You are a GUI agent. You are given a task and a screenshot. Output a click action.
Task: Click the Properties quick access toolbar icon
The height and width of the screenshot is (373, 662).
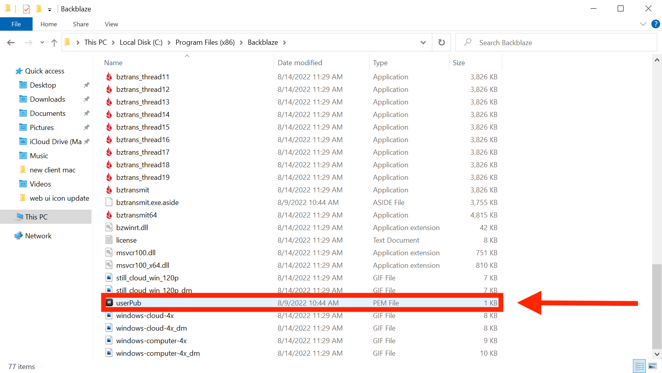[26, 9]
